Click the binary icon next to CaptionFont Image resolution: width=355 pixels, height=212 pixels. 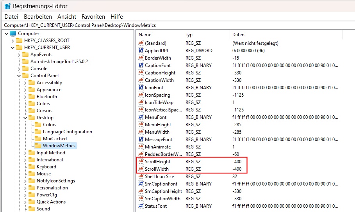pos(141,65)
